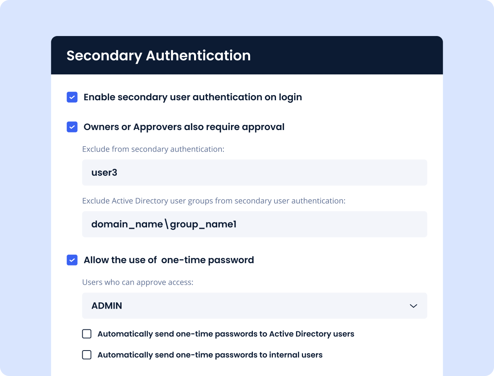Click the 'user3' text value in the exclusion field
494x376 pixels.
(x=104, y=173)
